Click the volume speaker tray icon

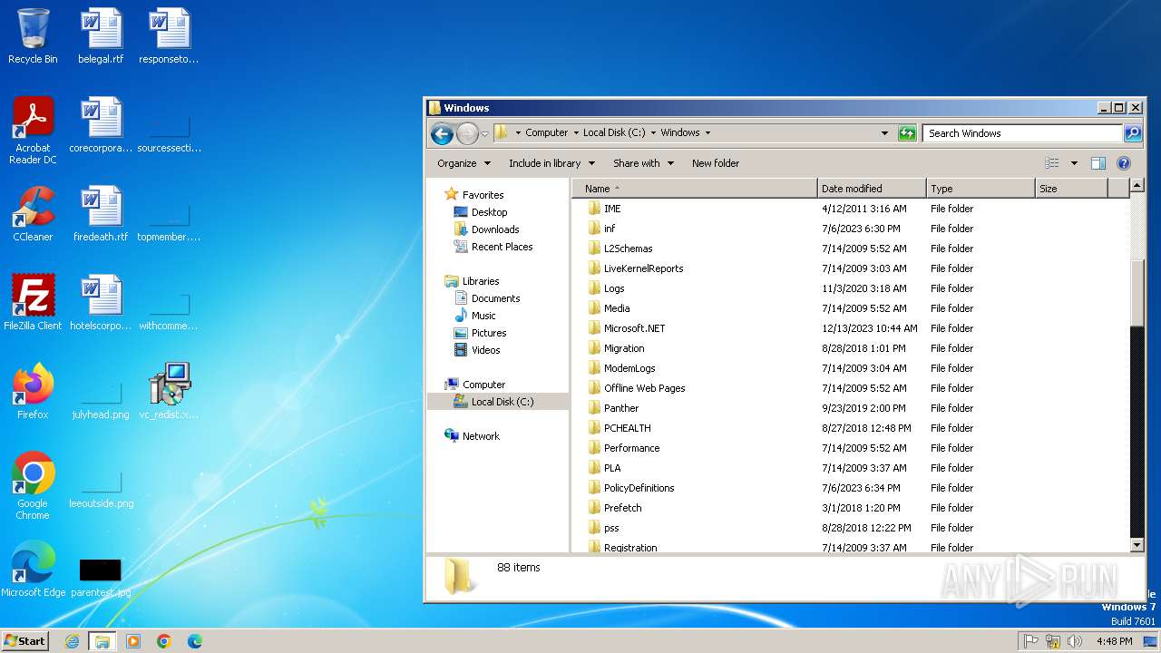pyautogui.click(x=1075, y=641)
